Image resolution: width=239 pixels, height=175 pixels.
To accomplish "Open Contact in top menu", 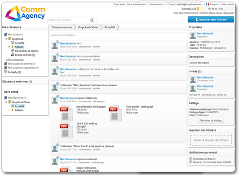I will pos(171,4).
